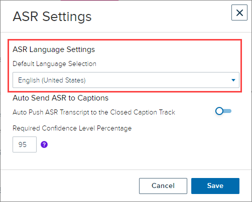Toggle Auto Push ASR Transcript switch
The height and width of the screenshot is (202, 252).
click(x=223, y=111)
